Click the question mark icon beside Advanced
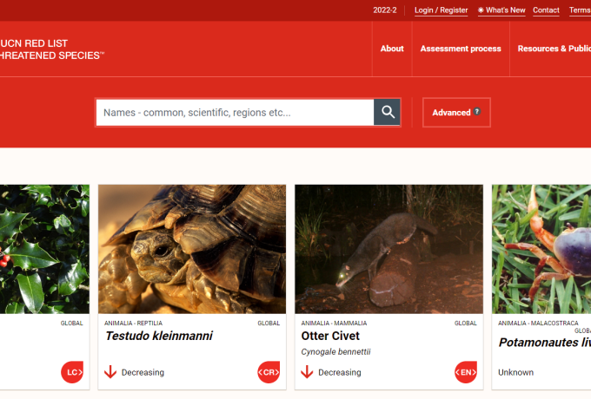 click(477, 111)
